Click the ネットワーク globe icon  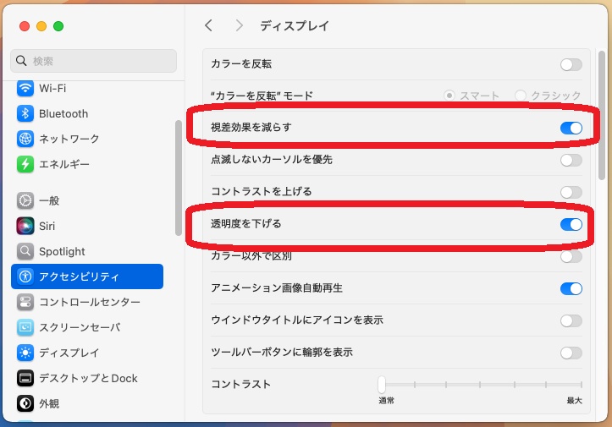tap(25, 139)
